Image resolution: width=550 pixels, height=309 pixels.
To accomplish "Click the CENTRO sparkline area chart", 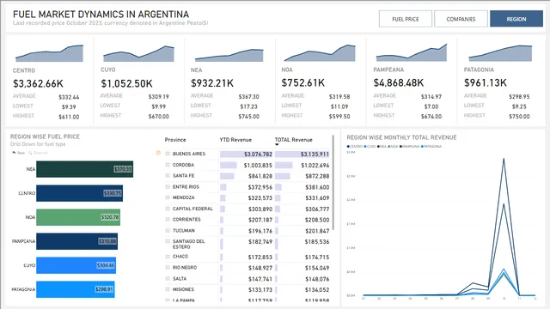I will click(x=49, y=53).
